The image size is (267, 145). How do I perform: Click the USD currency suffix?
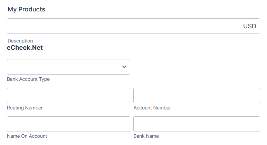(x=249, y=26)
